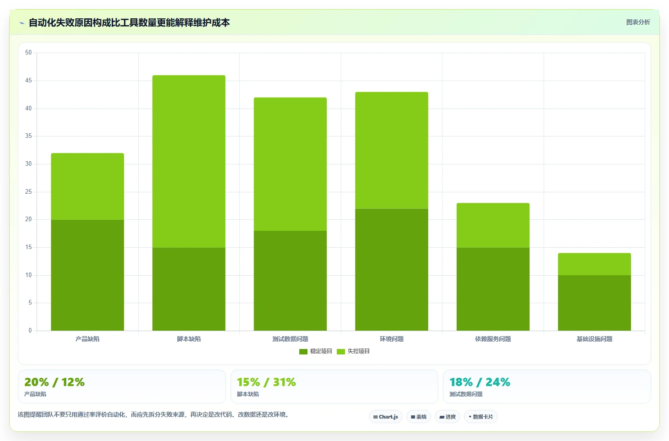Click the 脚本缺陷 x-axis label
Screen dimensions: 669x441
coord(189,339)
